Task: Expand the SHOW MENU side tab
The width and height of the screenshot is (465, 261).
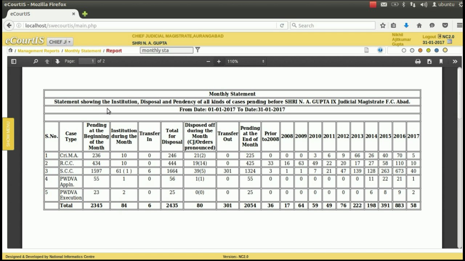Action: click(8, 134)
